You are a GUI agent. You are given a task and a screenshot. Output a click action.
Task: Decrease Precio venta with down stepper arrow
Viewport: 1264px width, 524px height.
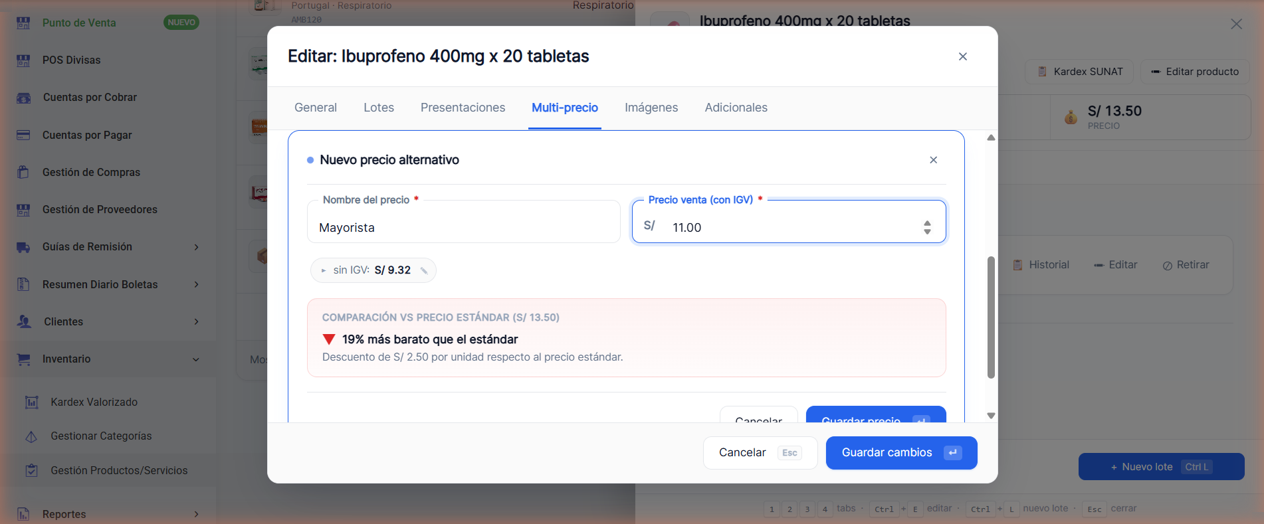tap(927, 232)
